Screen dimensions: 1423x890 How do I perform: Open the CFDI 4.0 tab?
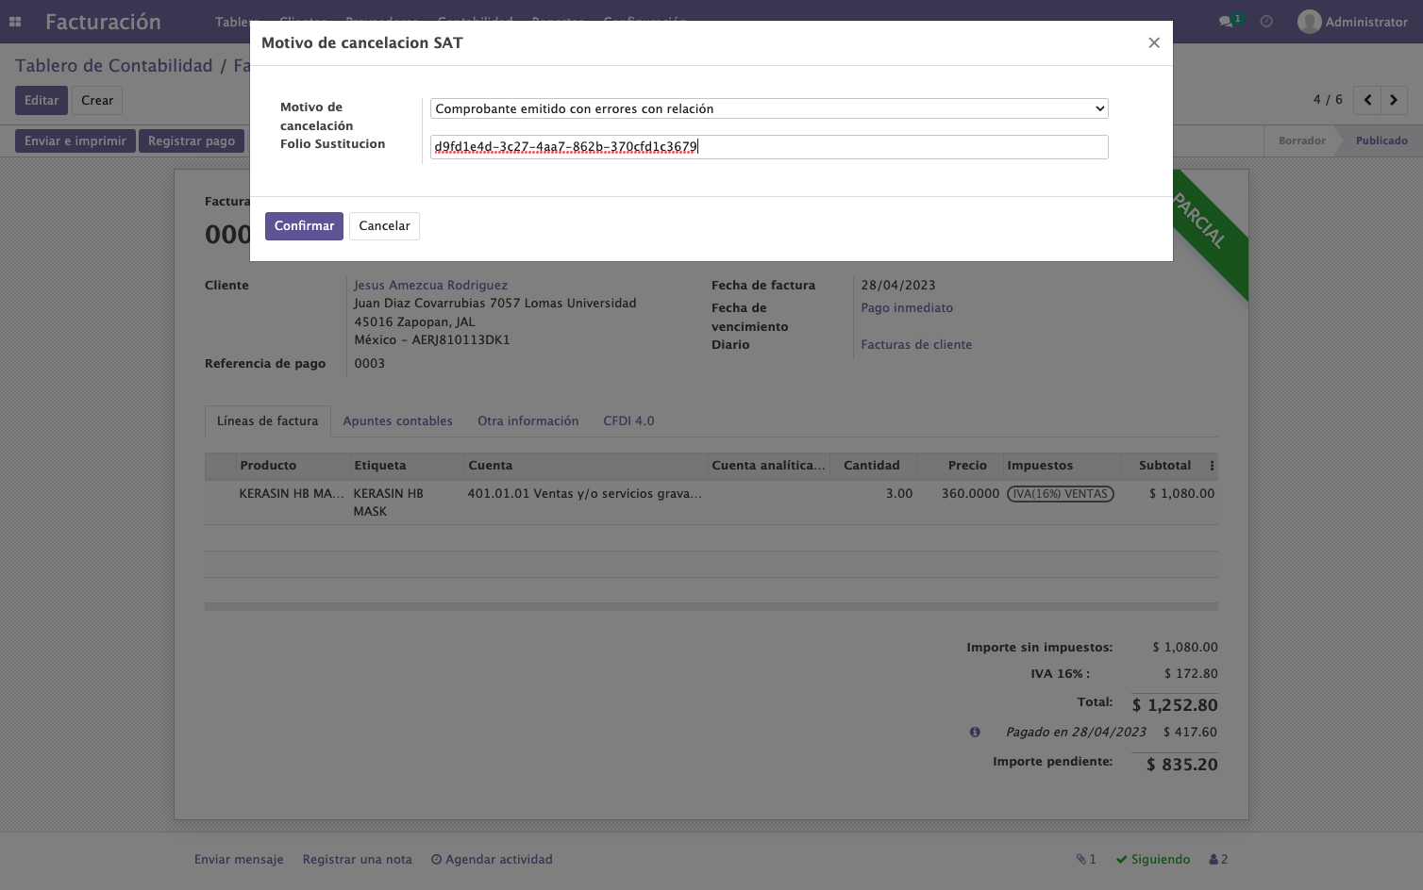628,421
